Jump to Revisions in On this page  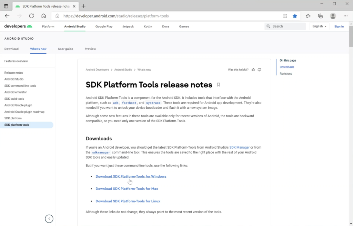click(x=286, y=74)
